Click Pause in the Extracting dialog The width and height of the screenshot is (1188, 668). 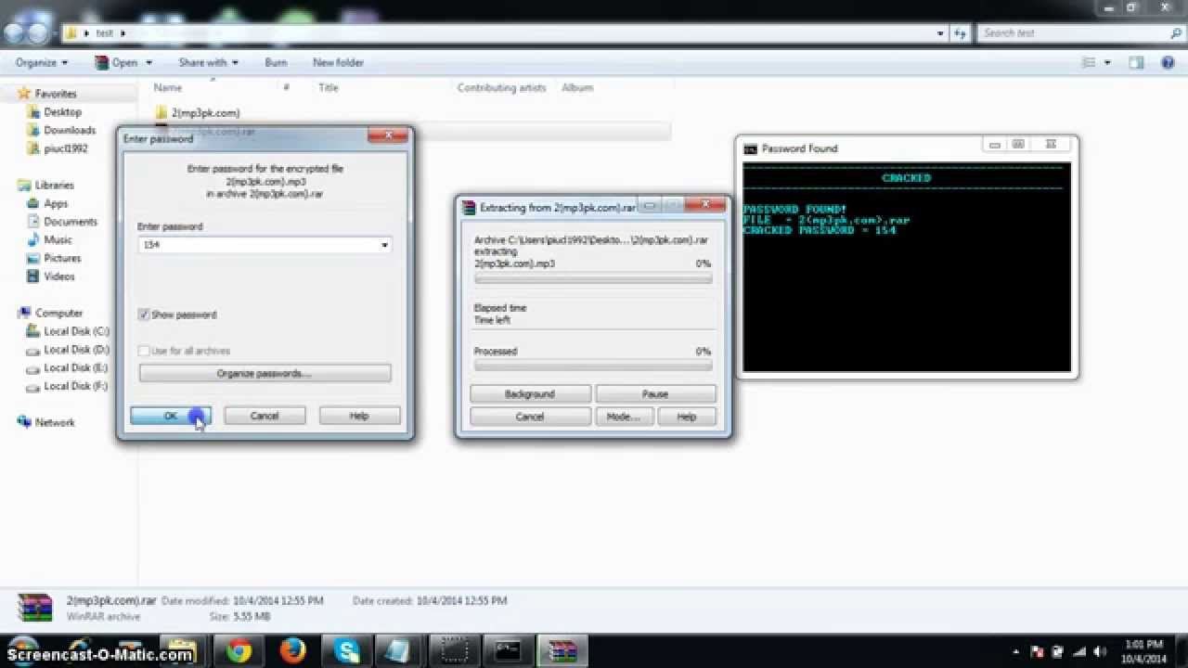[x=655, y=394]
